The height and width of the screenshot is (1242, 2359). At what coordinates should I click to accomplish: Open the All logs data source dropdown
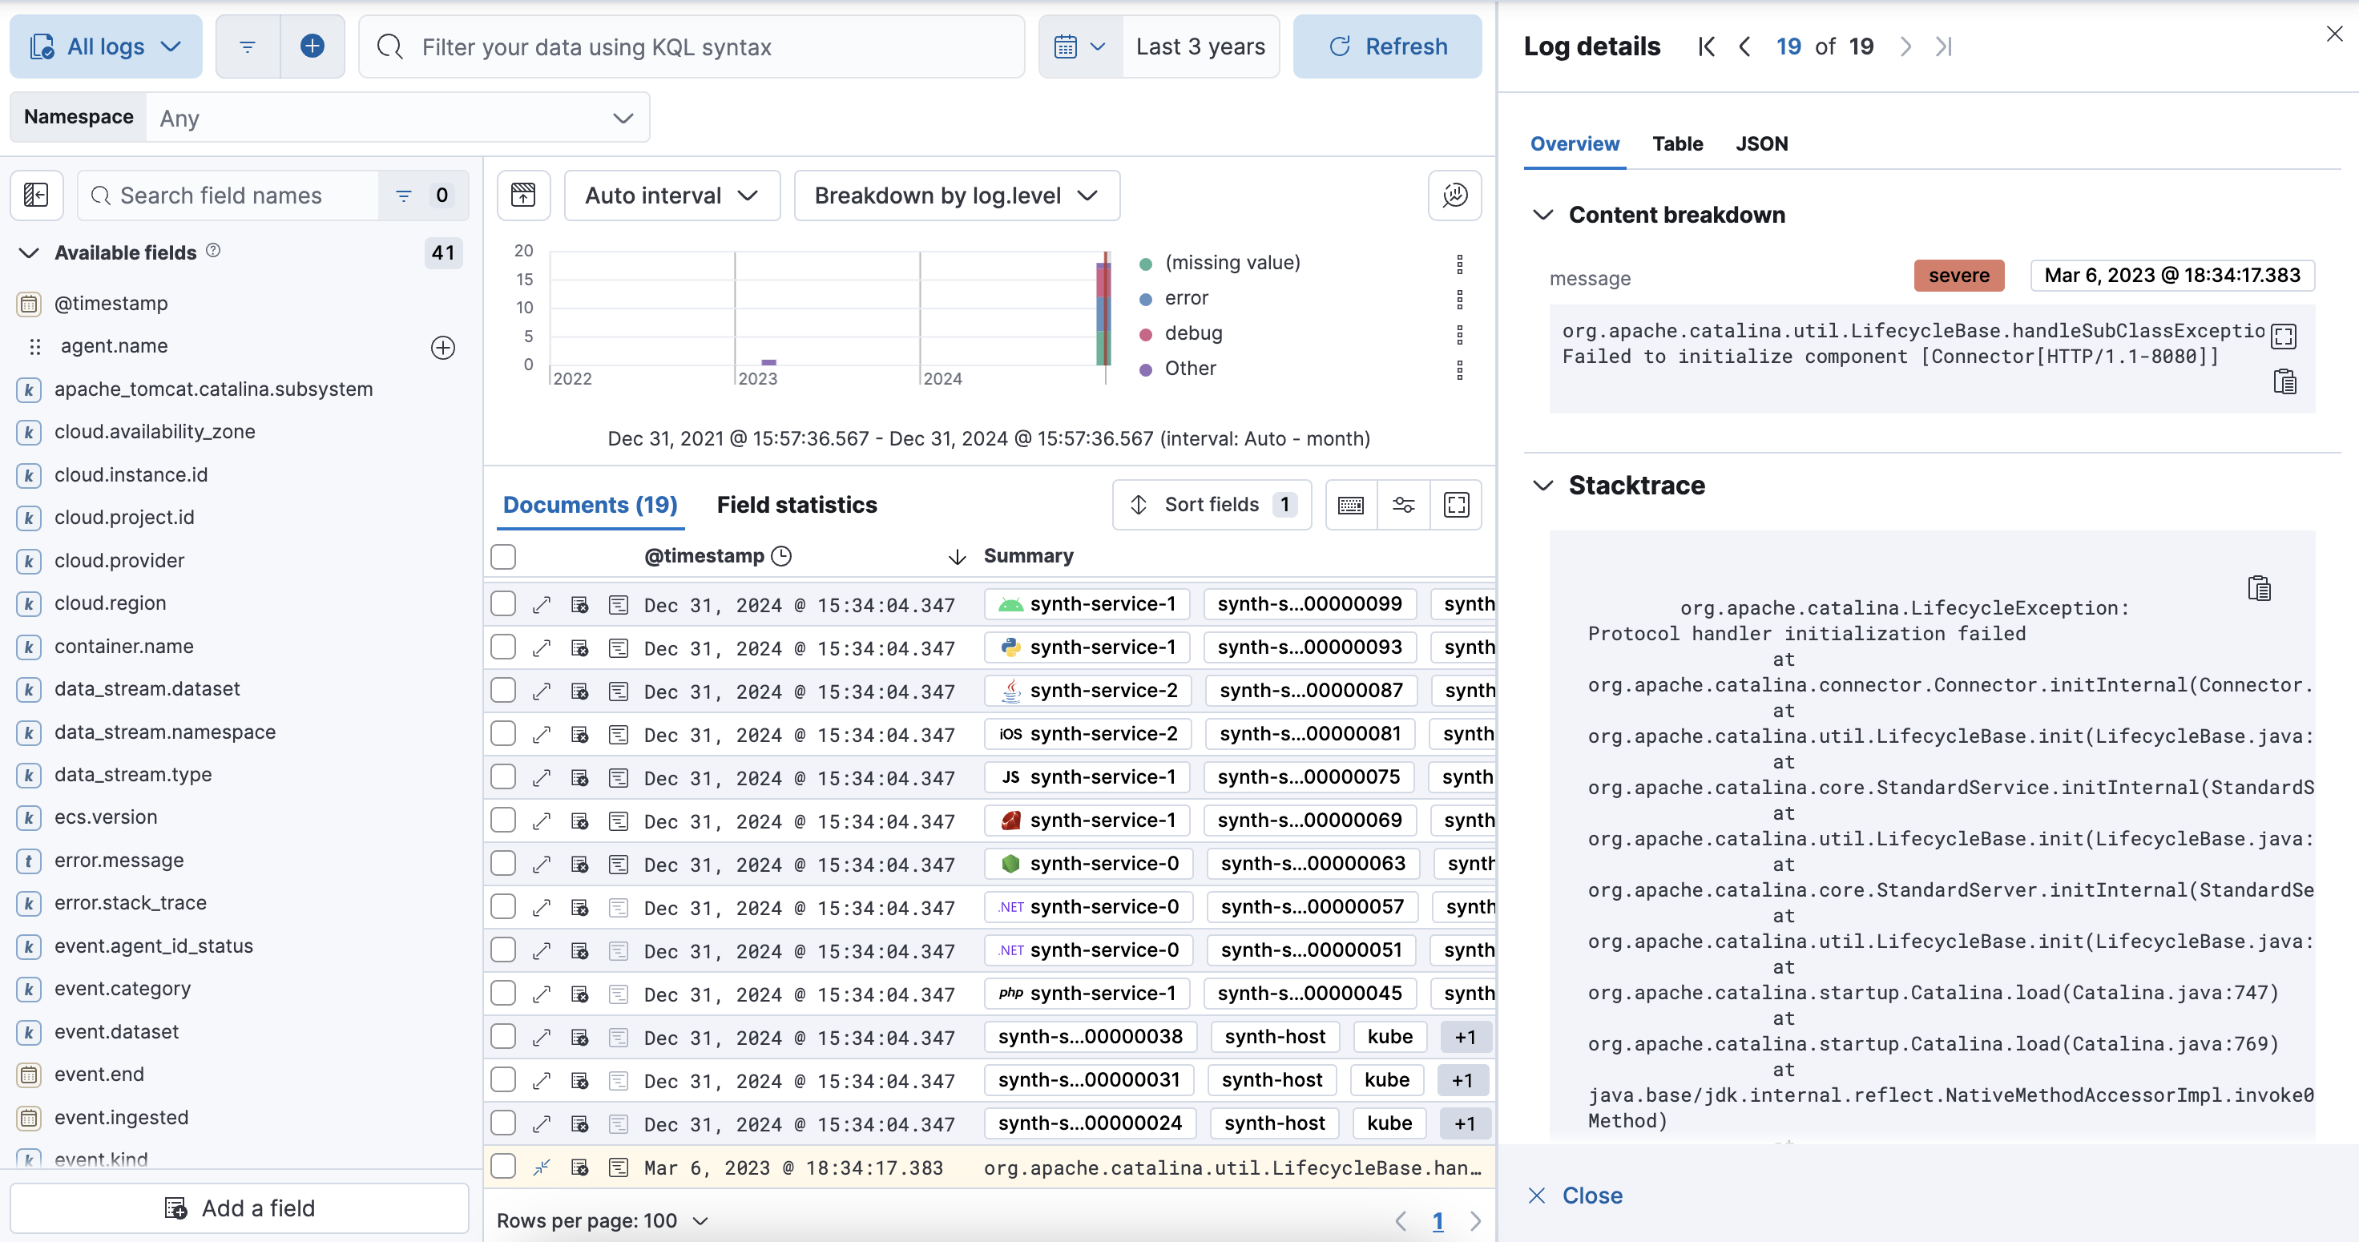click(x=107, y=46)
